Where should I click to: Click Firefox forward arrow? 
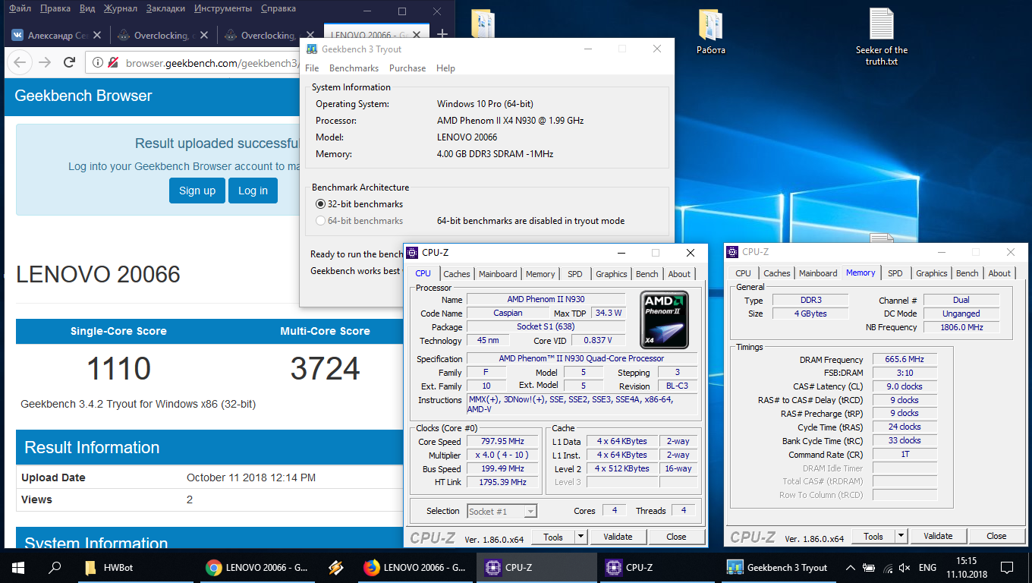45,63
